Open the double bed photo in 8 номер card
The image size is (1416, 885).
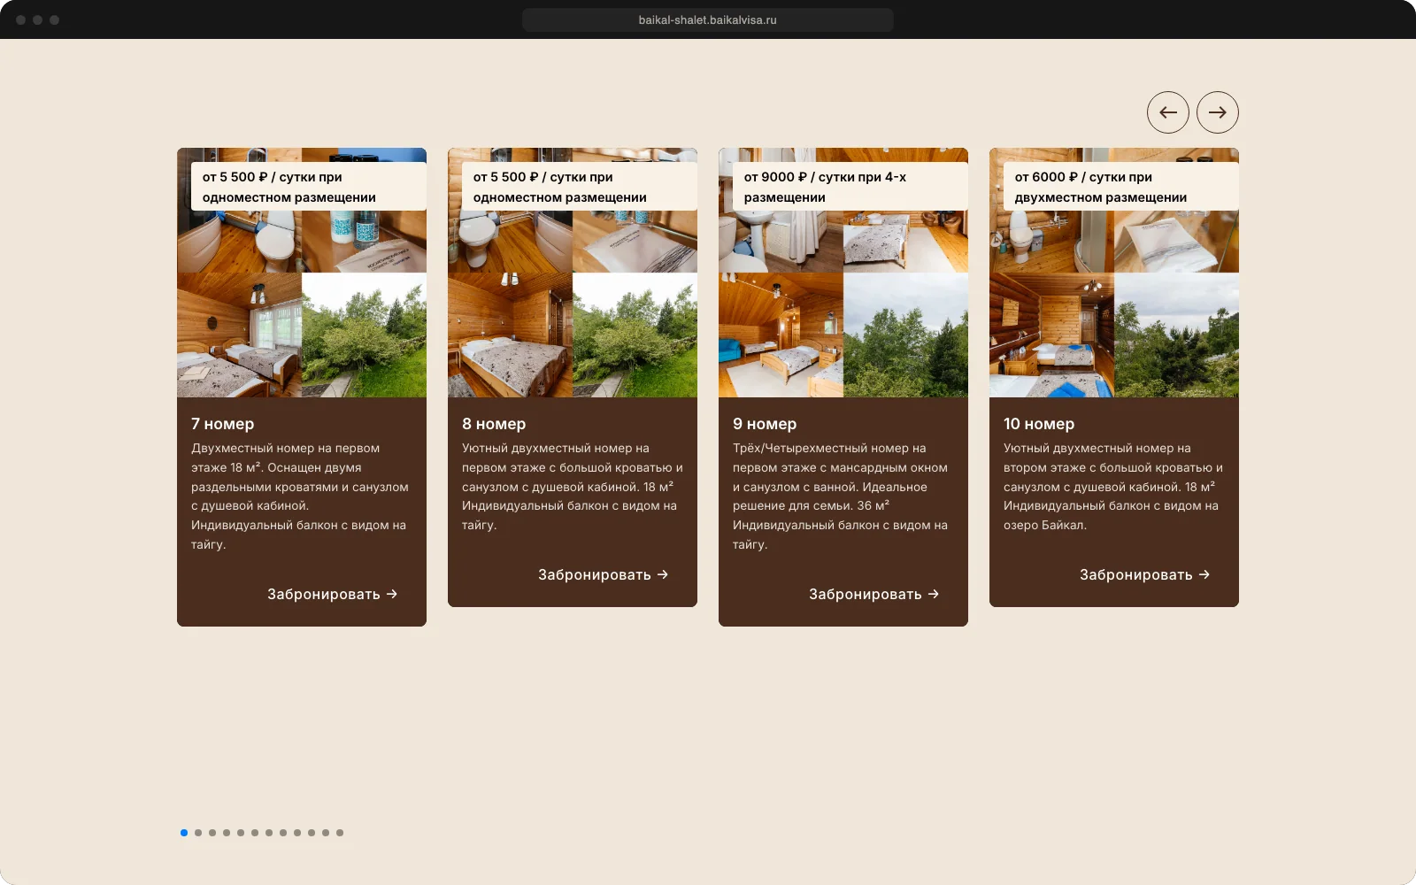click(x=510, y=335)
